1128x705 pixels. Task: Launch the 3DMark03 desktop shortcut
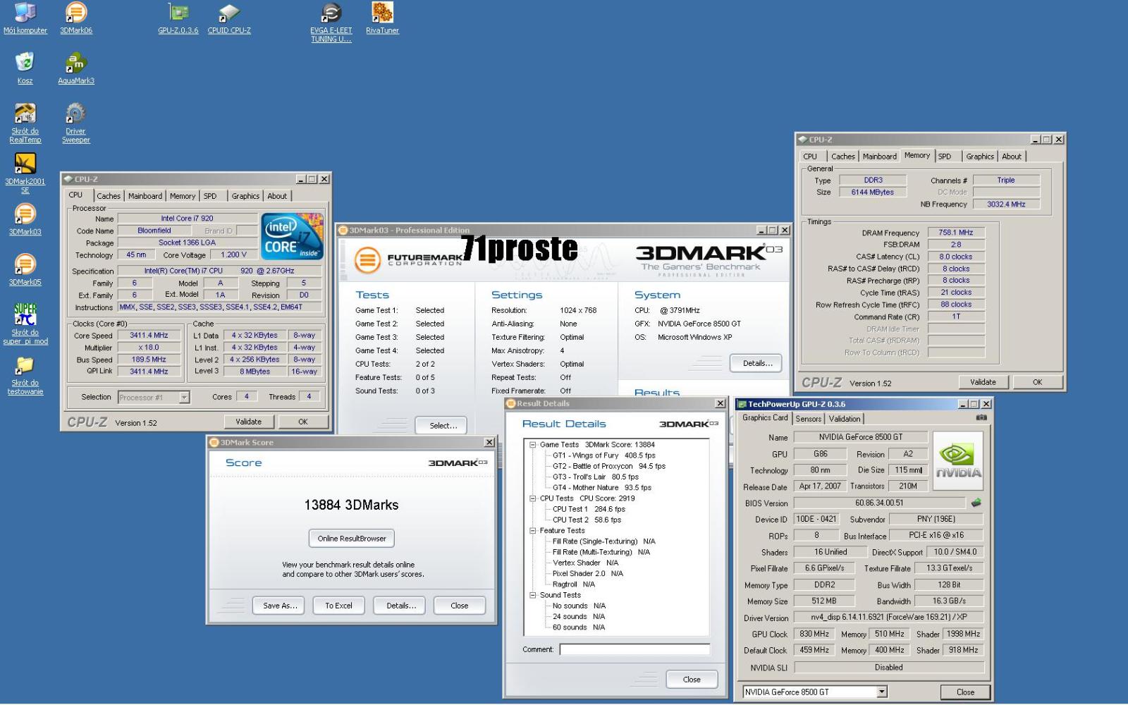pos(25,219)
